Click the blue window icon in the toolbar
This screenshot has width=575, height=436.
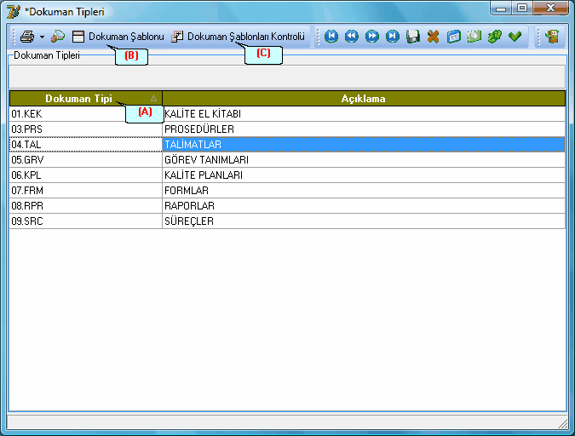click(x=454, y=37)
